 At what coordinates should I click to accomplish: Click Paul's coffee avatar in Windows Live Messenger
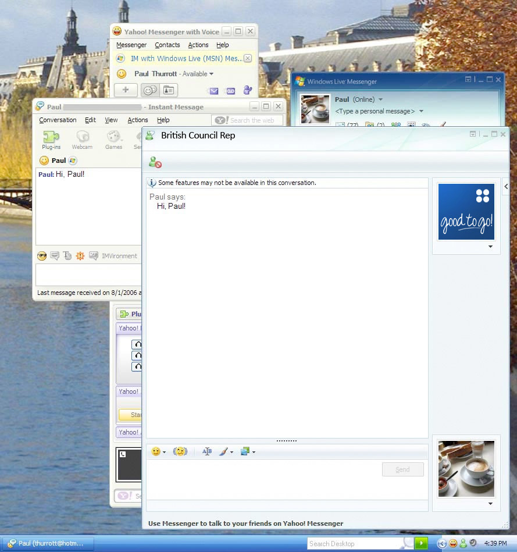coord(315,109)
